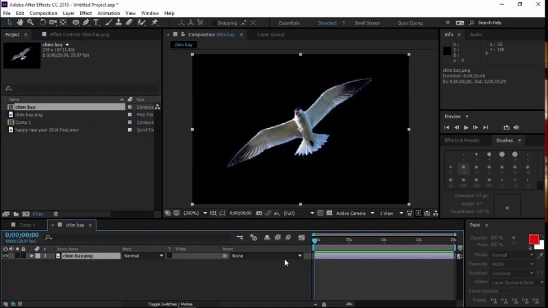Switch to the Essentials workspace
This screenshot has width=548, height=308.
(x=288, y=23)
